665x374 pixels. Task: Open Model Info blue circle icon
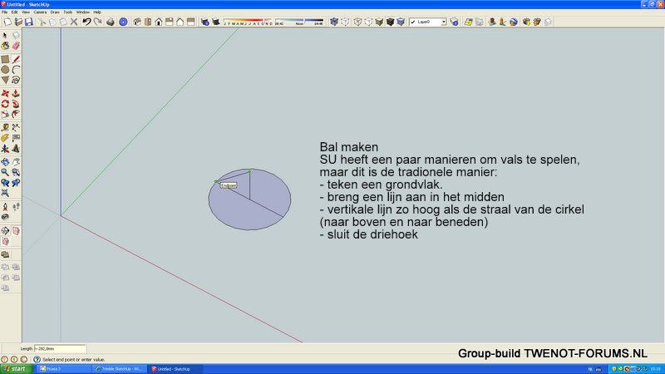pyautogui.click(x=123, y=22)
